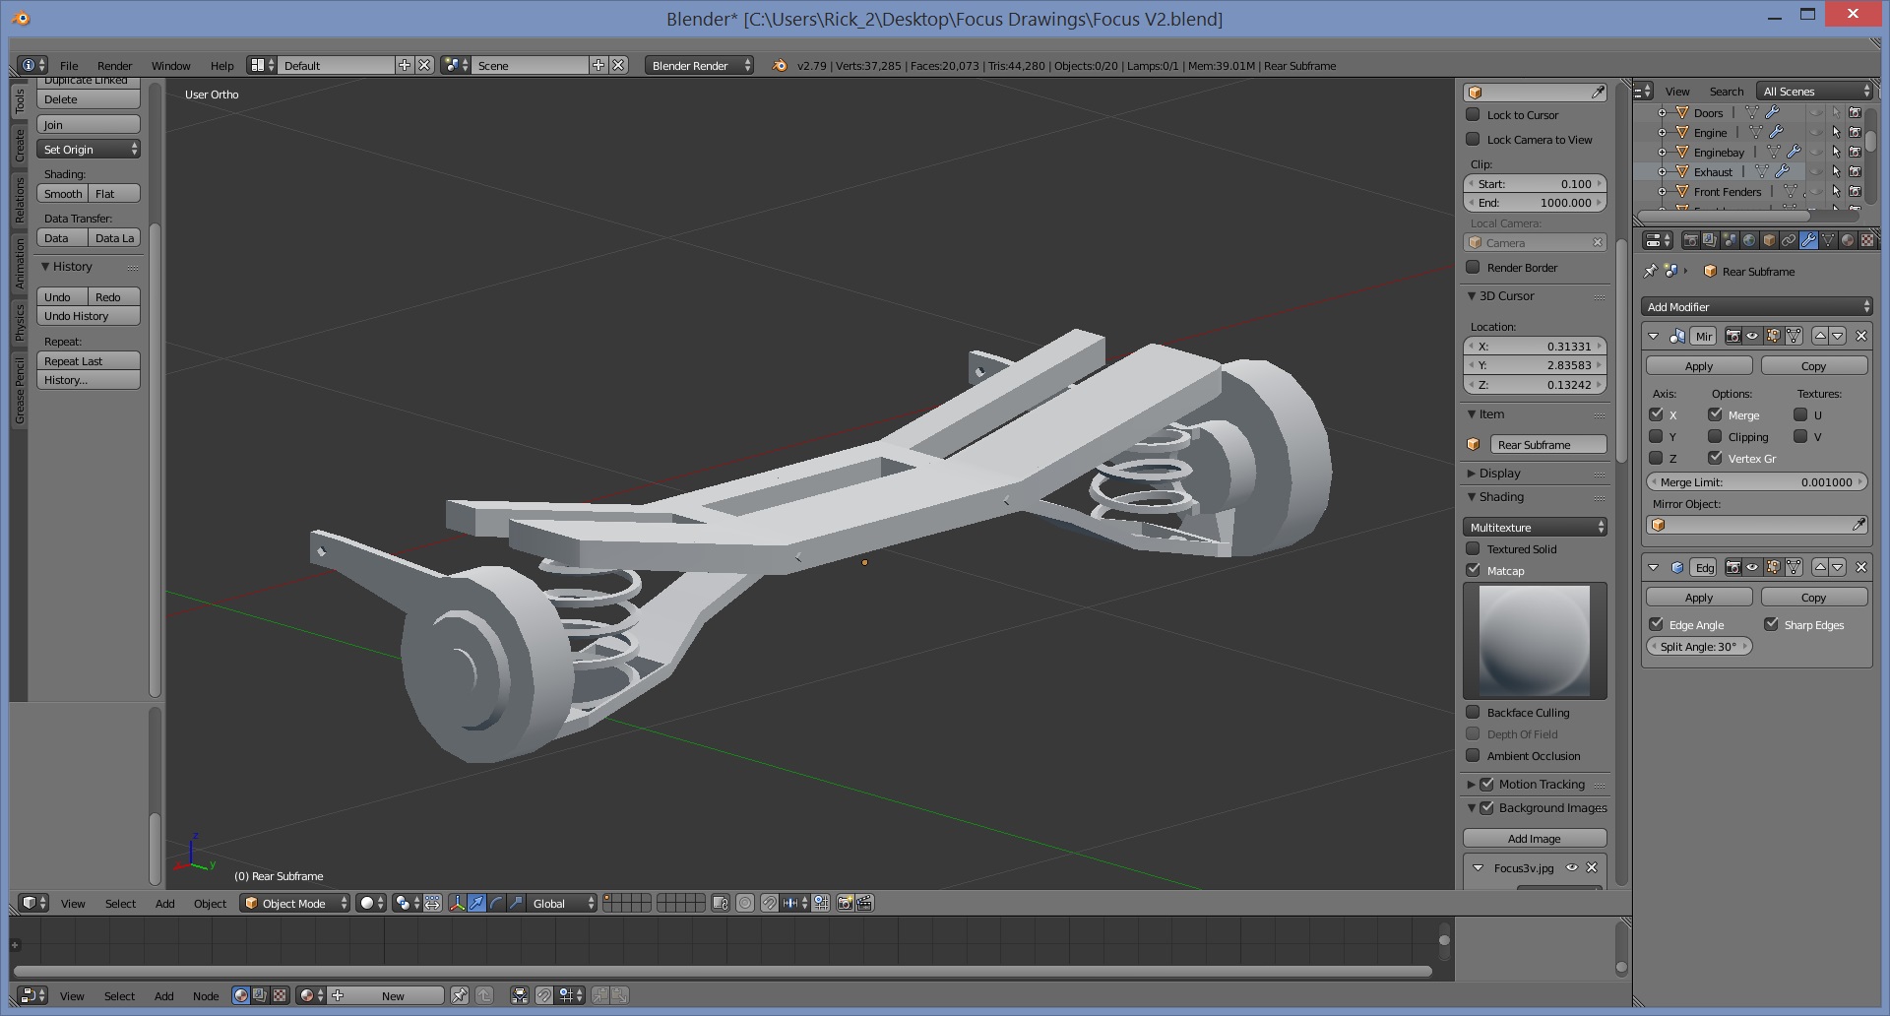Image resolution: width=1890 pixels, height=1016 pixels.
Task: Open the Render menu
Action: (x=114, y=66)
